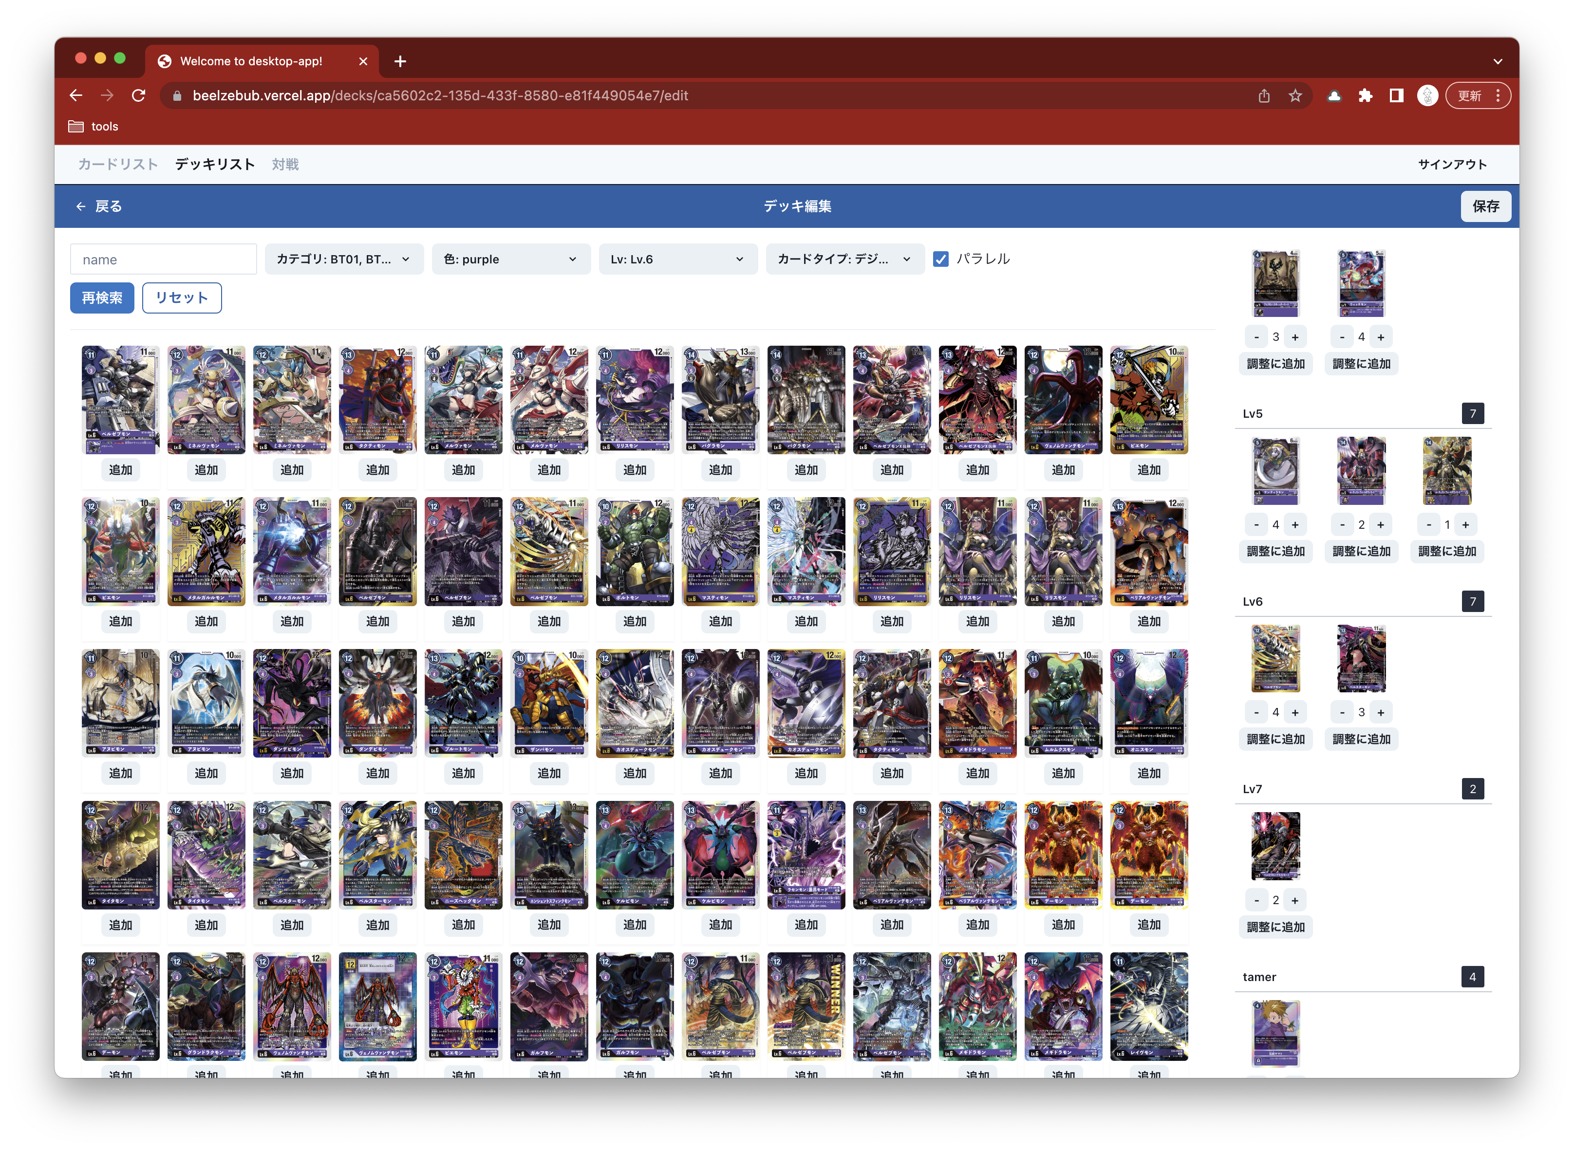Image resolution: width=1574 pixels, height=1150 pixels.
Task: Open the extensions puzzle icon
Action: coord(1365,96)
